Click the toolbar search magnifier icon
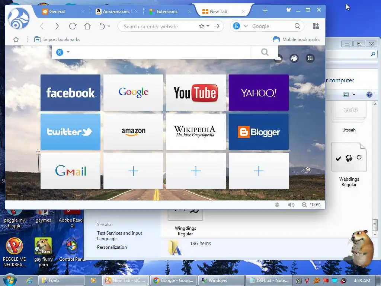381x286 pixels. pyautogui.click(x=297, y=26)
